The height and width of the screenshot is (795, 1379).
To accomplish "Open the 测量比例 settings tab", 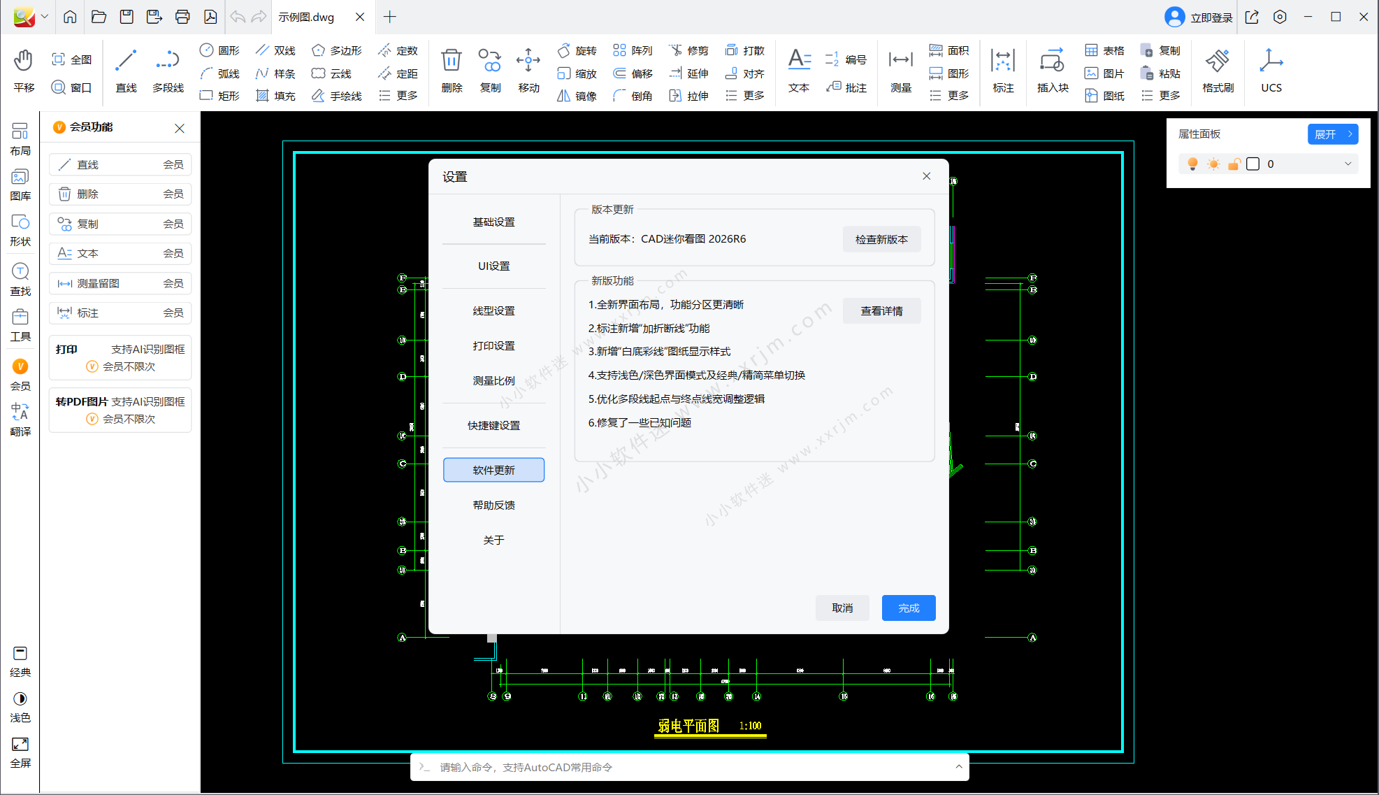I will pos(493,380).
